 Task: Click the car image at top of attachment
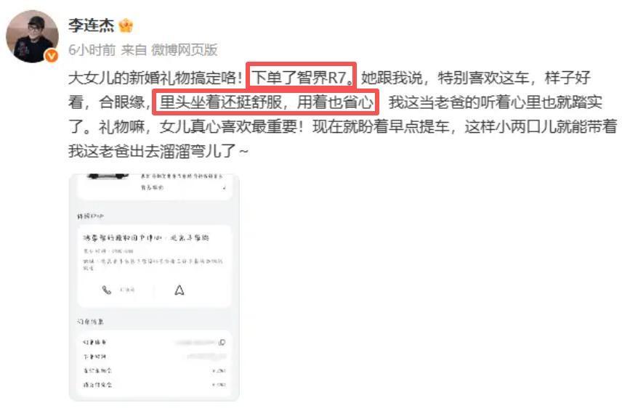coord(108,176)
